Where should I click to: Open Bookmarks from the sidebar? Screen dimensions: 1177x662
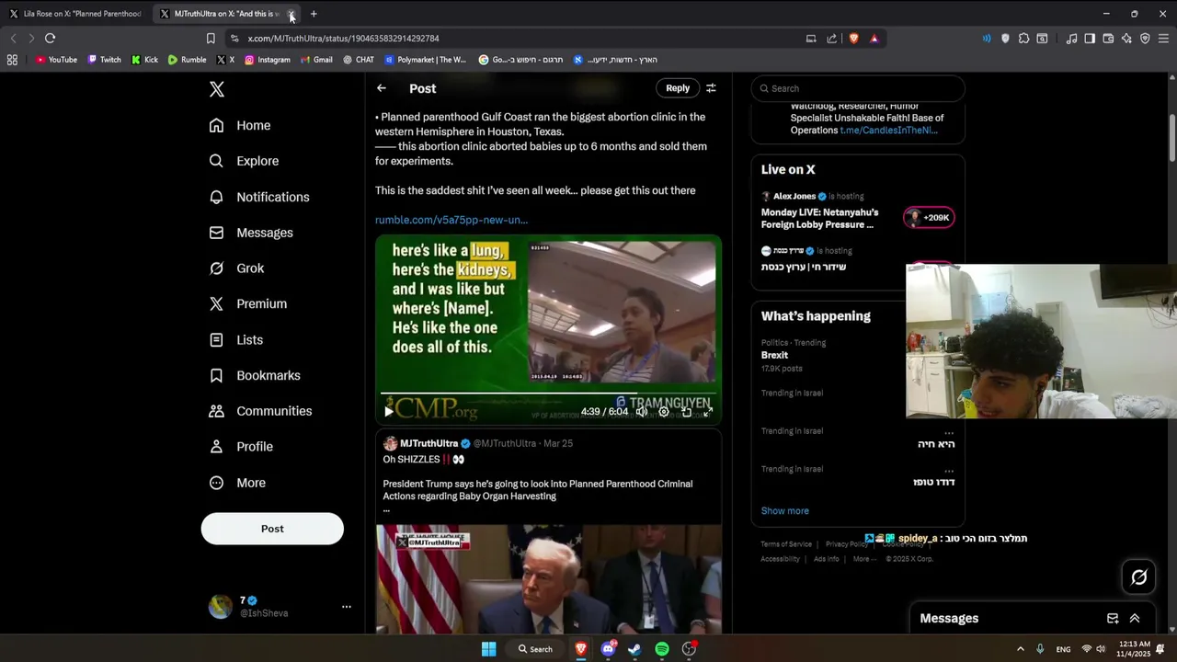click(255, 375)
